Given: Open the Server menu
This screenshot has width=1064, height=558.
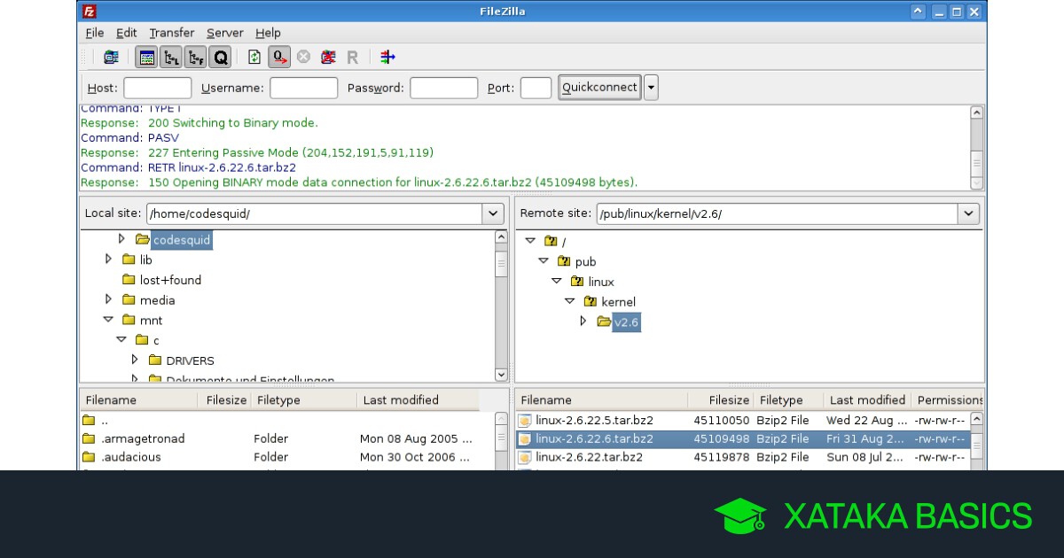Looking at the screenshot, I should [x=224, y=33].
